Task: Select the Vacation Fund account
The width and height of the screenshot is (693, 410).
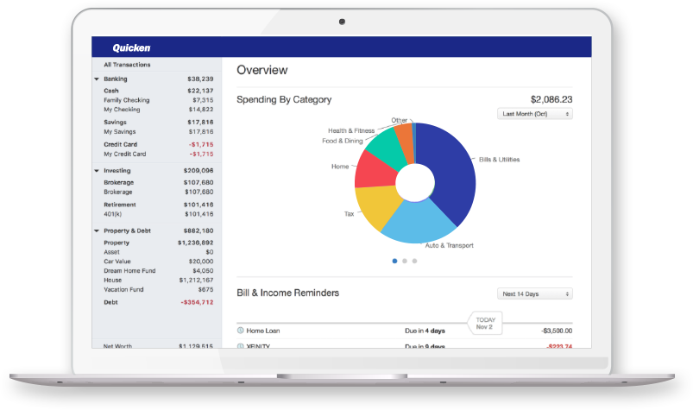Action: (158, 289)
